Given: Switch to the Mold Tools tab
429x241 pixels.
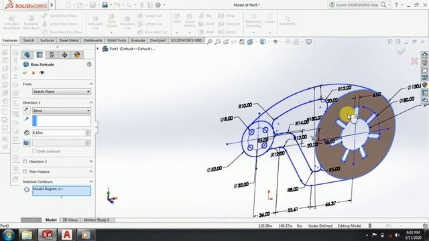Looking at the screenshot, I should 117,40.
